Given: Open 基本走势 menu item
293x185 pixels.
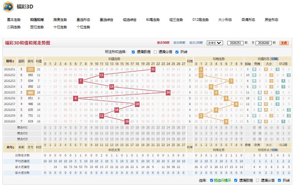Looking at the screenshot, I should pos(14,20).
